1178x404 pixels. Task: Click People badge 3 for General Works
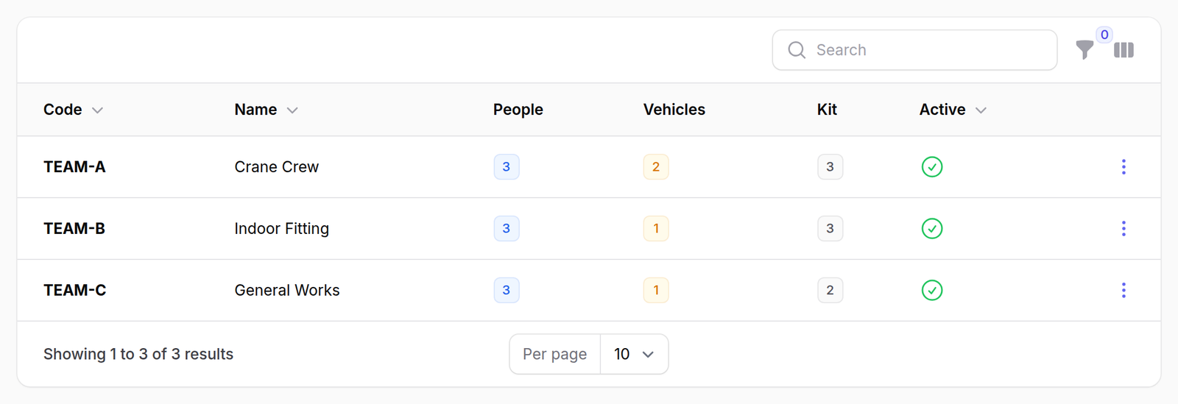click(507, 291)
